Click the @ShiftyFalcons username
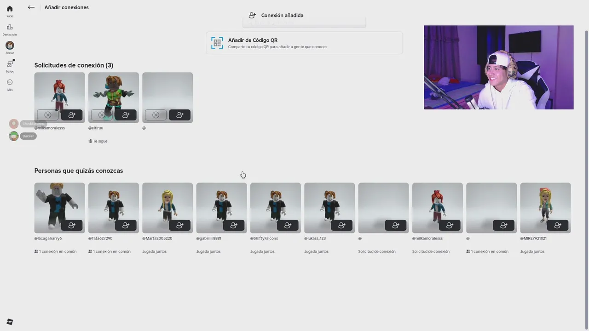Image resolution: width=589 pixels, height=331 pixels. pos(264,239)
